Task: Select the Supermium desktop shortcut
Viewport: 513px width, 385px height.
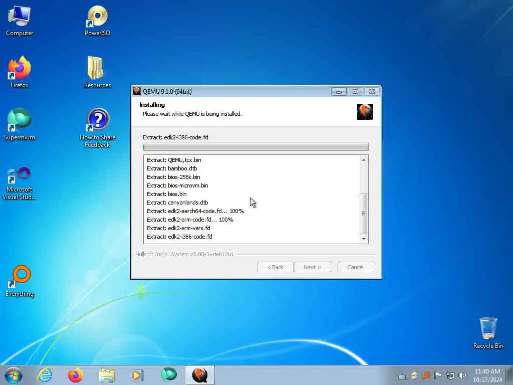Action: click(x=20, y=124)
